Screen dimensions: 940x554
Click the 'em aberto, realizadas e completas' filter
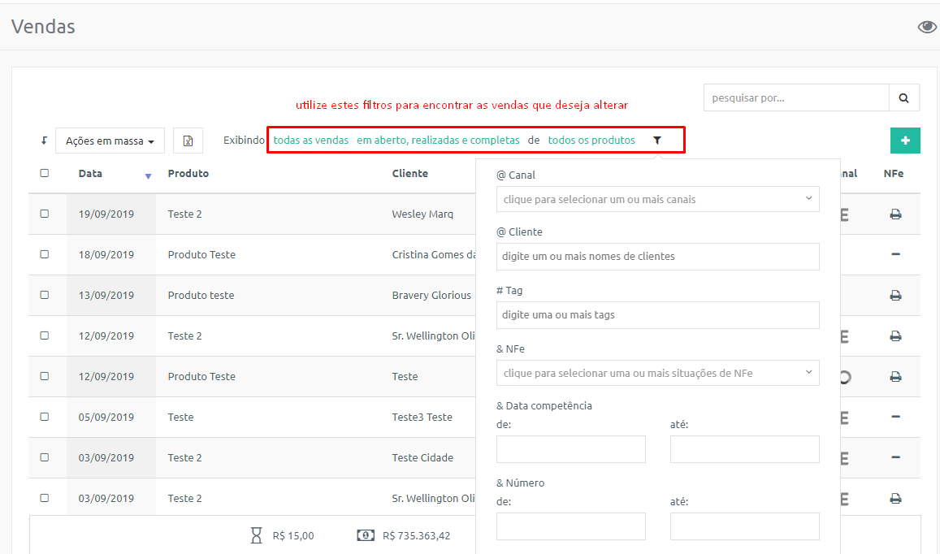click(438, 141)
